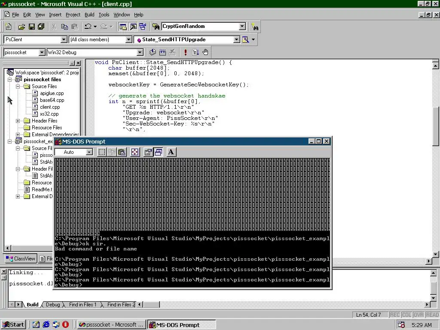
Task: Open the pisssocket active project dropdown
Action: 42,52
